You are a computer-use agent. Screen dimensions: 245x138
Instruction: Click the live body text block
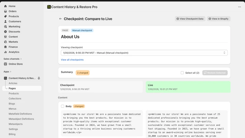(x=187, y=124)
